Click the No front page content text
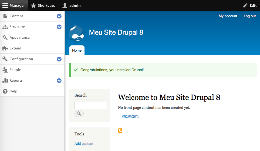Screen dimensions: 260x151 coord(154,107)
